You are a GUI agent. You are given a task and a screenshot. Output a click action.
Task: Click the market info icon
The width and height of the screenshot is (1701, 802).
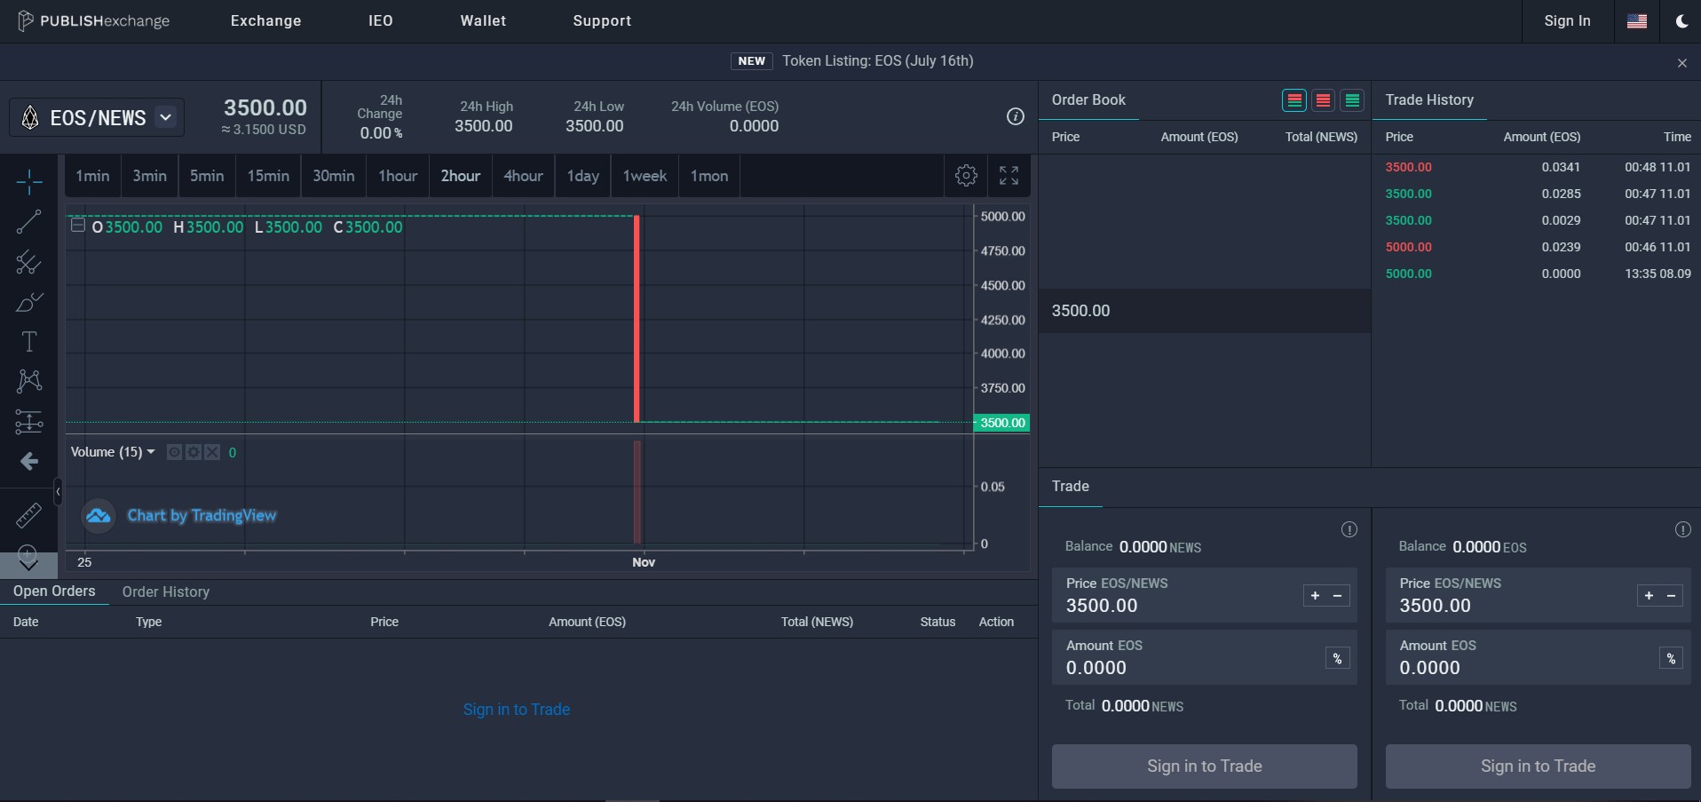coord(1016,116)
